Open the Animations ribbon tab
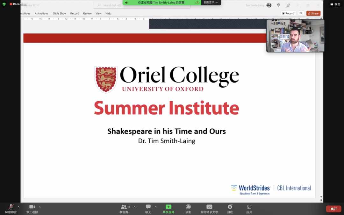This screenshot has height=215, width=344. [41, 13]
